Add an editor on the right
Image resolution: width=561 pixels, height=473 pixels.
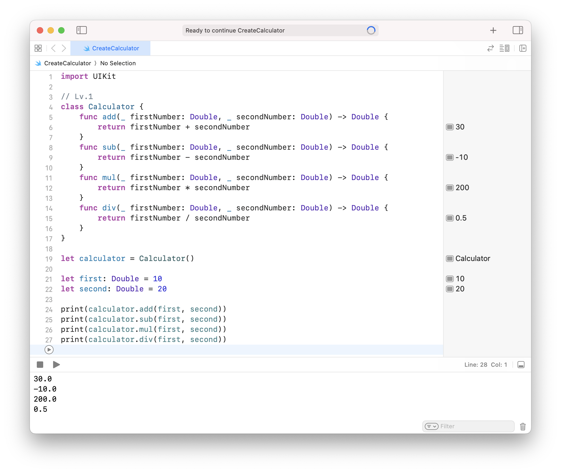pyautogui.click(x=523, y=48)
